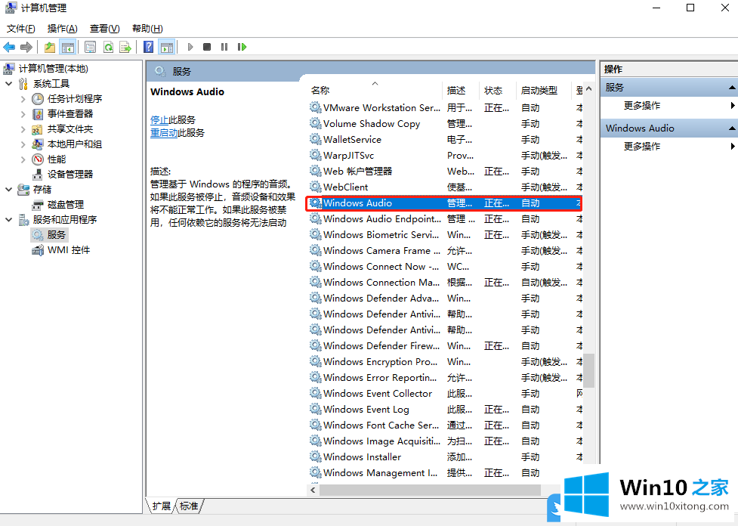Open the 文件(F) menu
The height and width of the screenshot is (526, 738).
(x=20, y=29)
